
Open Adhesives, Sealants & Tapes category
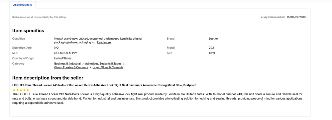(103, 63)
